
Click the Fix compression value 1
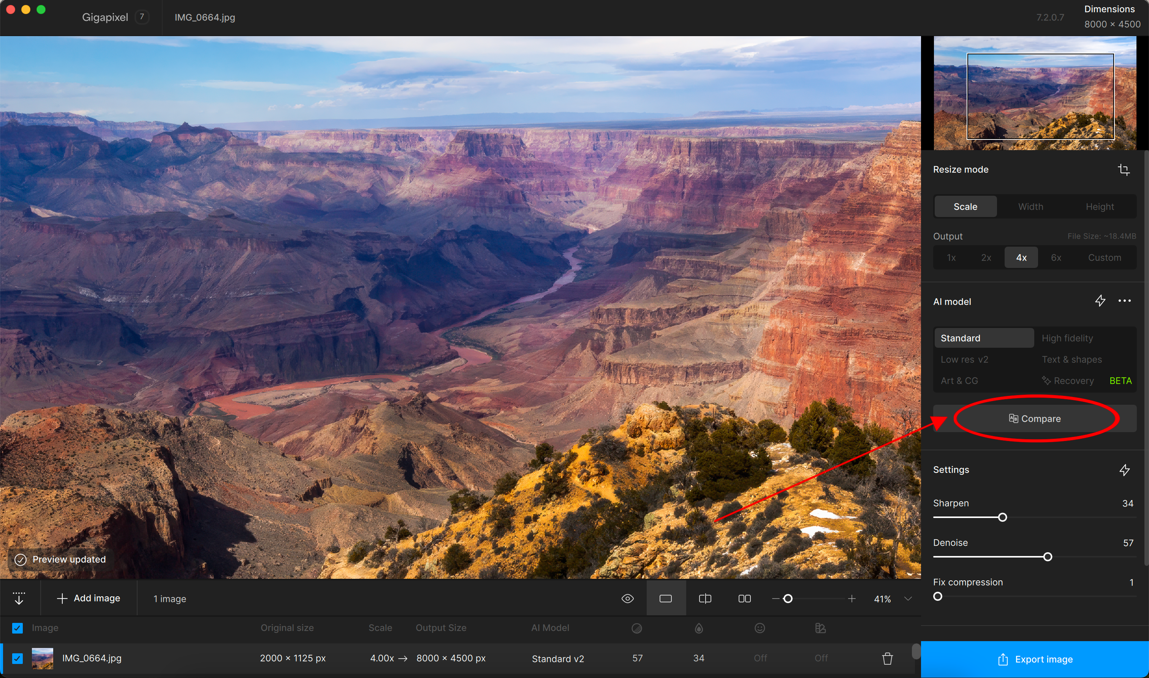(1131, 582)
